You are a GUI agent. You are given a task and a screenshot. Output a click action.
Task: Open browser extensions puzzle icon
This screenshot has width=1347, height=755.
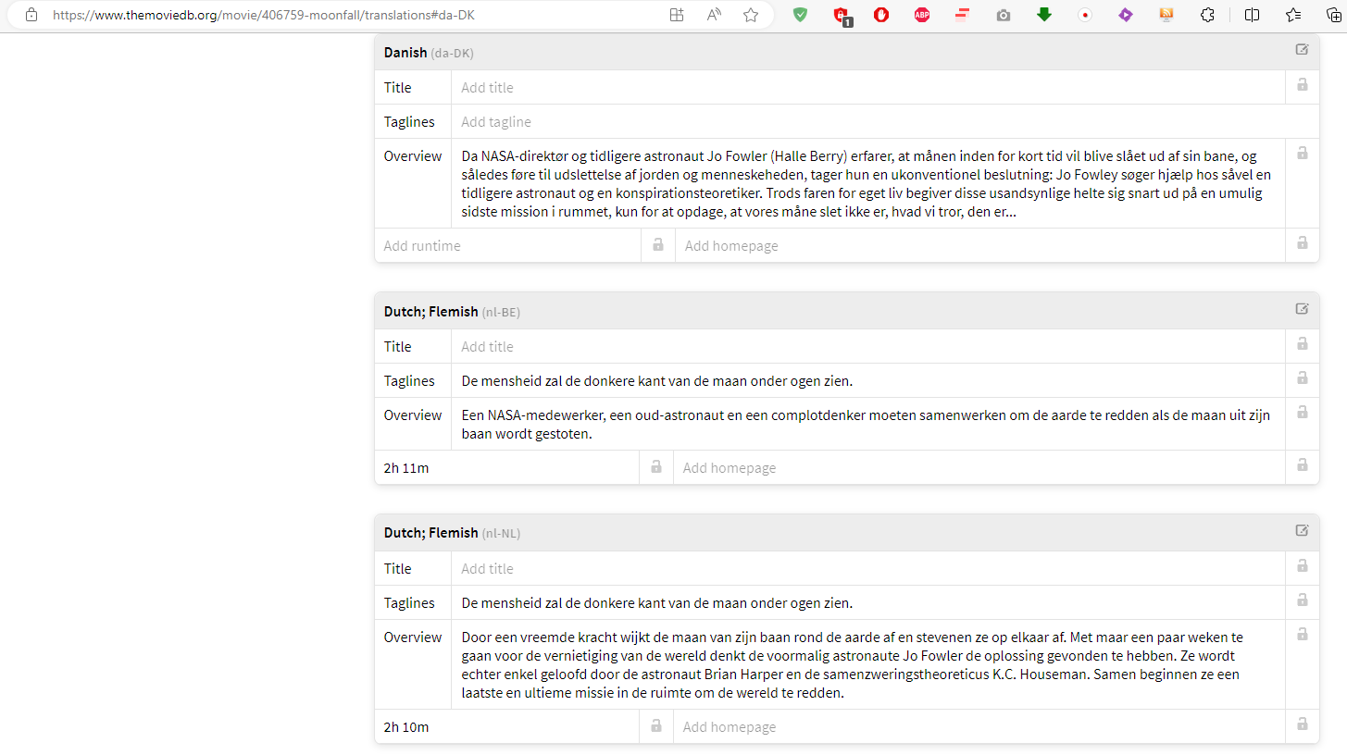coord(1207,15)
